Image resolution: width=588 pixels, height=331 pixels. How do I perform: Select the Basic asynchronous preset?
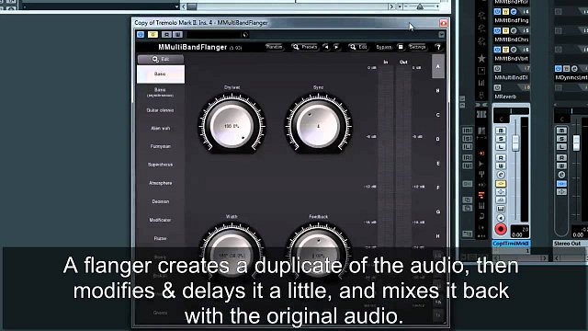click(x=160, y=92)
